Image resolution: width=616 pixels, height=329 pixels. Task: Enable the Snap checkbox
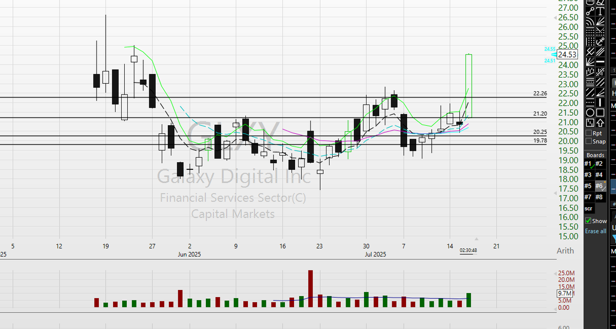pos(588,141)
